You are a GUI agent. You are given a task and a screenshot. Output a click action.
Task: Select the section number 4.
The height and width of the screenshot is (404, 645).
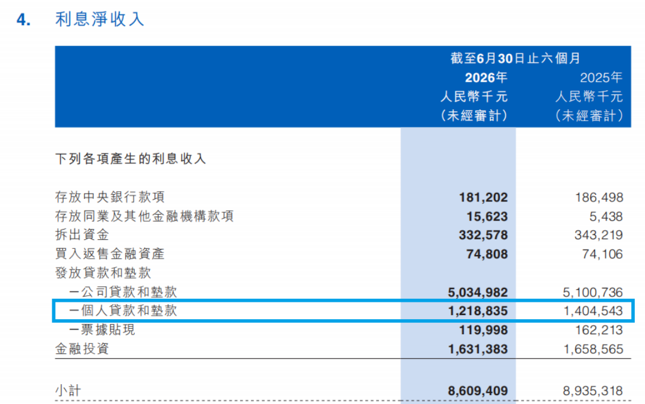pos(24,20)
